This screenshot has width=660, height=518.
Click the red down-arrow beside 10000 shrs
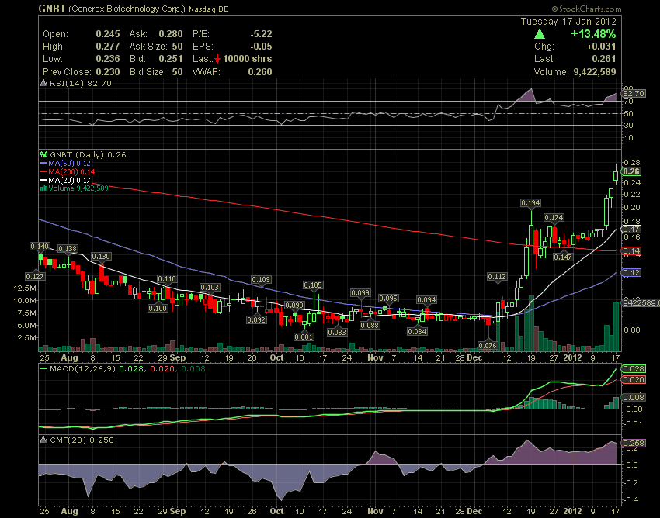217,59
